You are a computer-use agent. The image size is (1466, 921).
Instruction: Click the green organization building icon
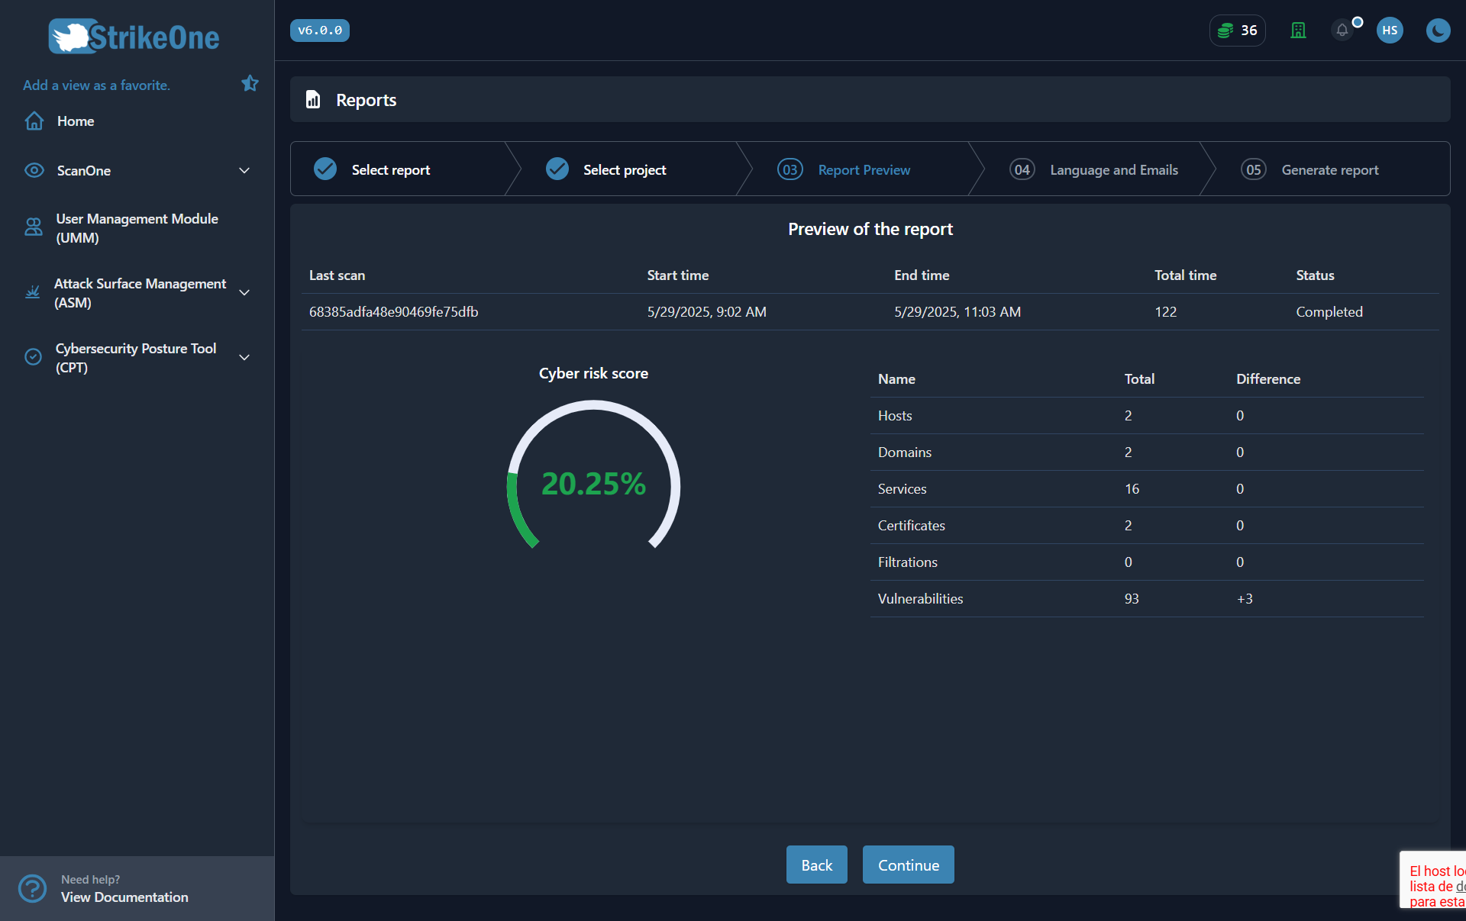click(x=1298, y=31)
